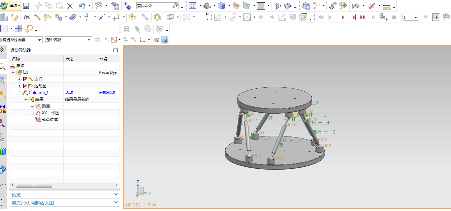This screenshot has width=451, height=211.
Task: Click the Undo arrow icon
Action: (x=82, y=6)
